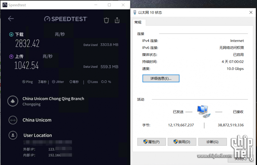
Task: Click the download arrow icon next to 下载
Action: 11,34
